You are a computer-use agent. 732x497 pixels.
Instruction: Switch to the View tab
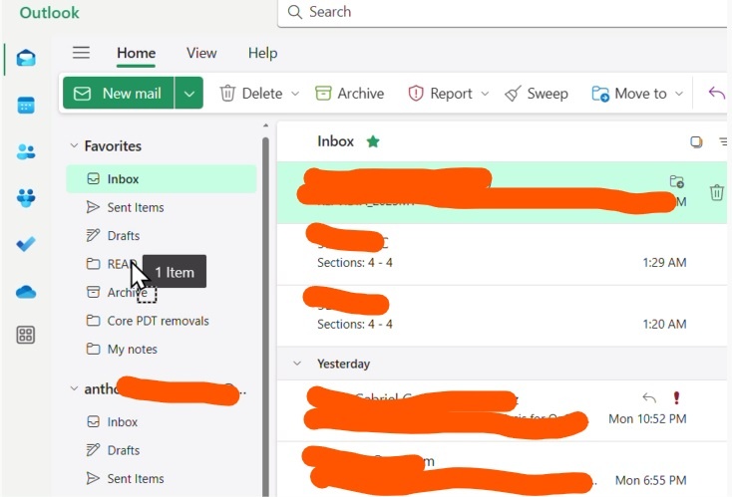201,53
